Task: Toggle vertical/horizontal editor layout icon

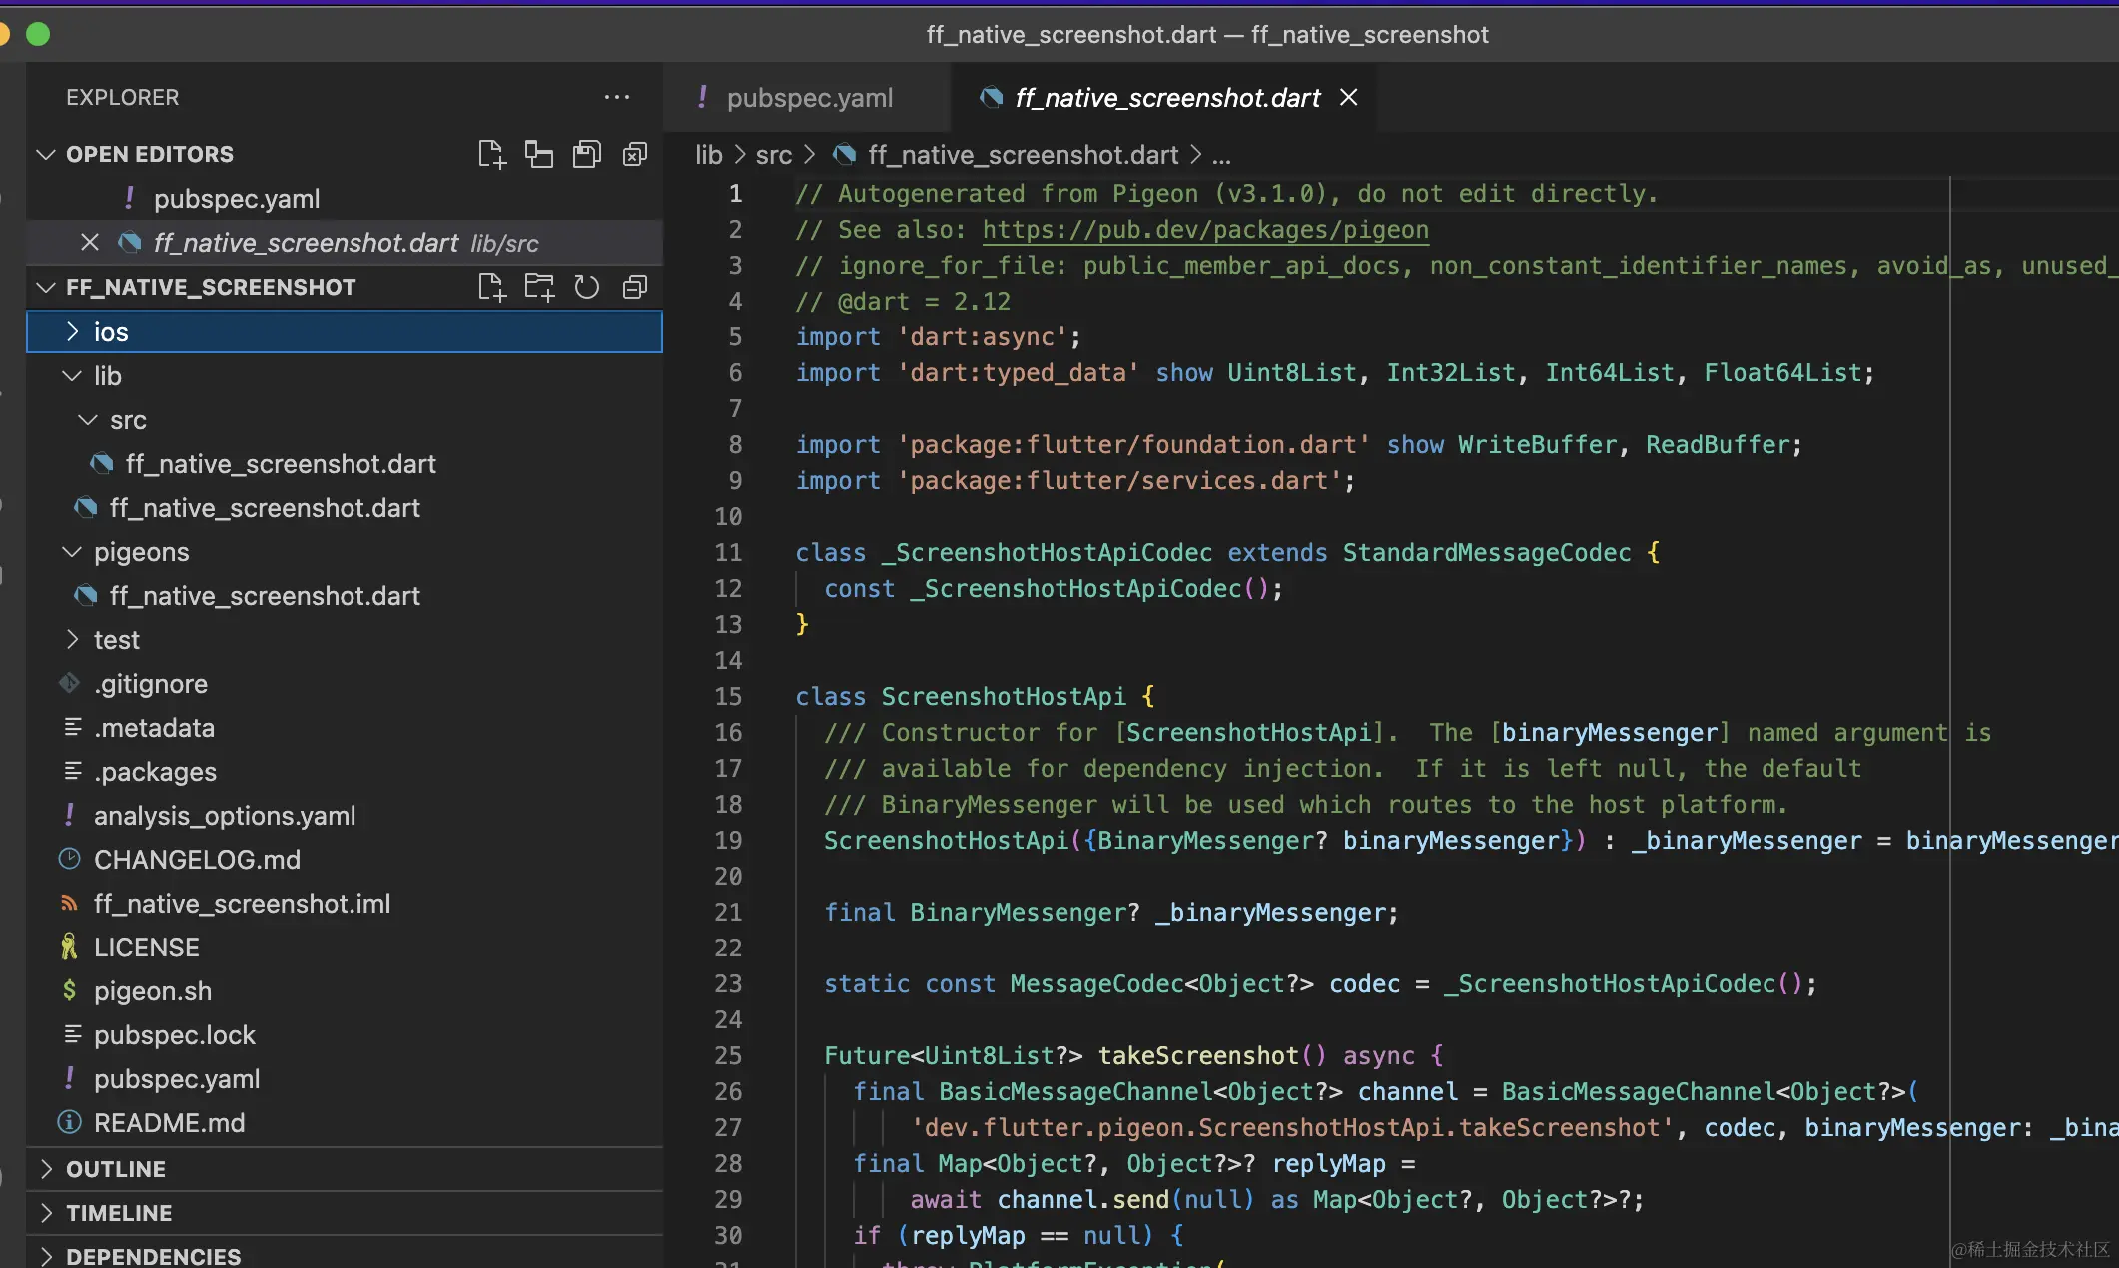Action: pyautogui.click(x=539, y=154)
